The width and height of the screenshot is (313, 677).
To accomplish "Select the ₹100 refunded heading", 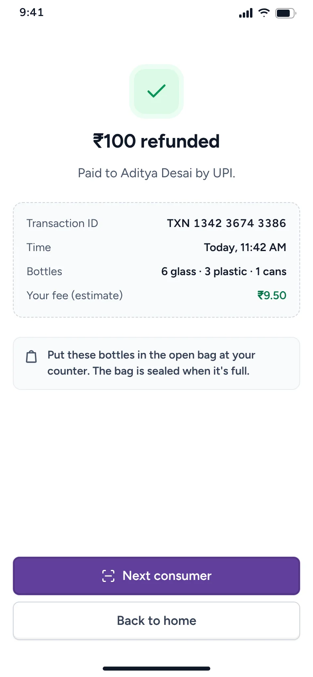I will [156, 141].
